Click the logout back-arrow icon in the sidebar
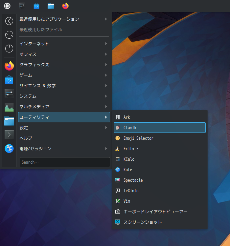Viewport: 230px width, 246px height. coord(9,21)
